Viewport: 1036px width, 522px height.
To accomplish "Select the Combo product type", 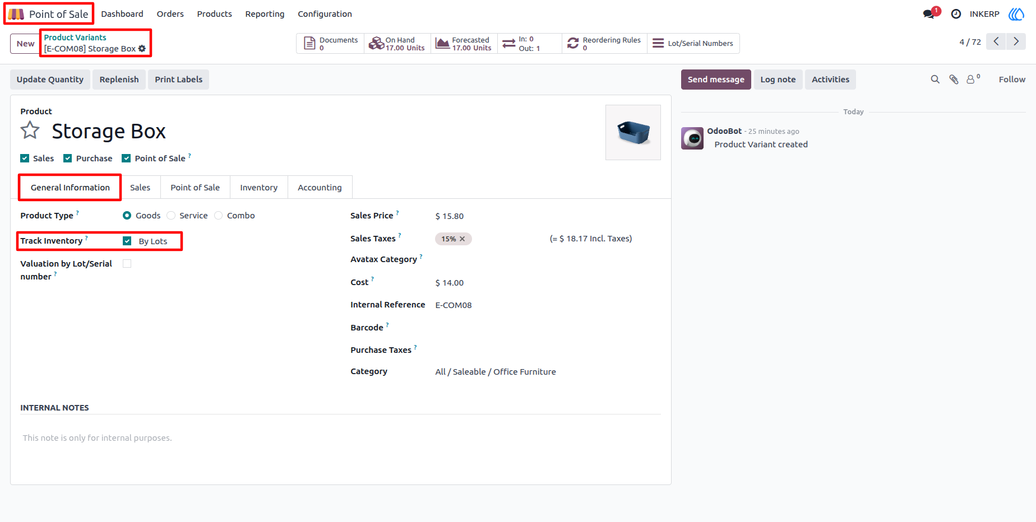I will pyautogui.click(x=219, y=216).
